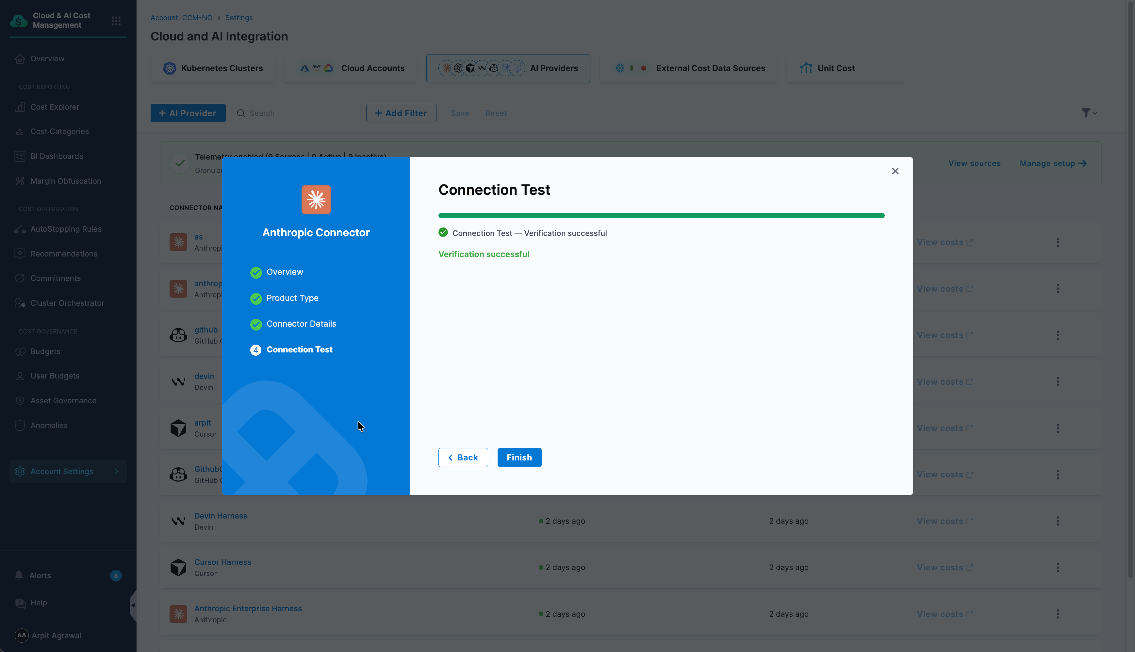
Task: Click the + AI Provider button
Action: 188,113
